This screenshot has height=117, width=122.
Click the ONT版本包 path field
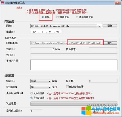[66, 43]
